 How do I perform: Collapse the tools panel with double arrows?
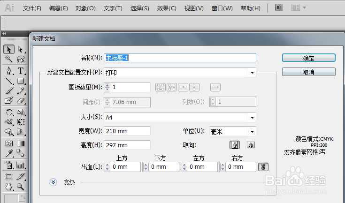(x=4, y=34)
